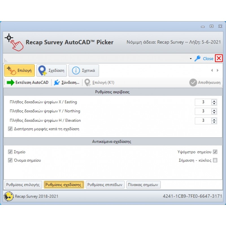Click the red X close icon
The height and width of the screenshot is (226, 226).
(219, 58)
